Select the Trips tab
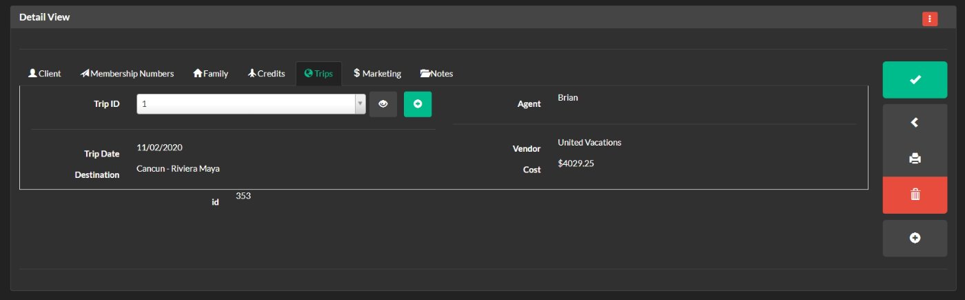Screen dimensions: 965x300 point(318,74)
